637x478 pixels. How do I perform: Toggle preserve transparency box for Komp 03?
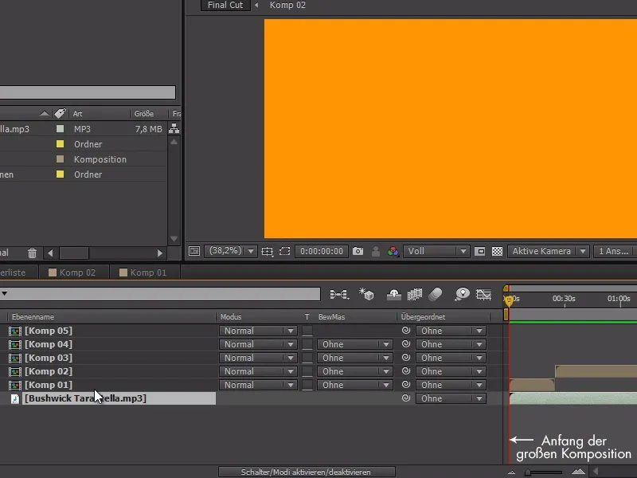coord(307,358)
